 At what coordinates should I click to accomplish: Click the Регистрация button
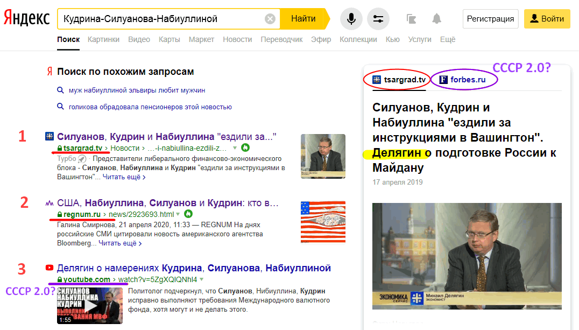point(490,19)
